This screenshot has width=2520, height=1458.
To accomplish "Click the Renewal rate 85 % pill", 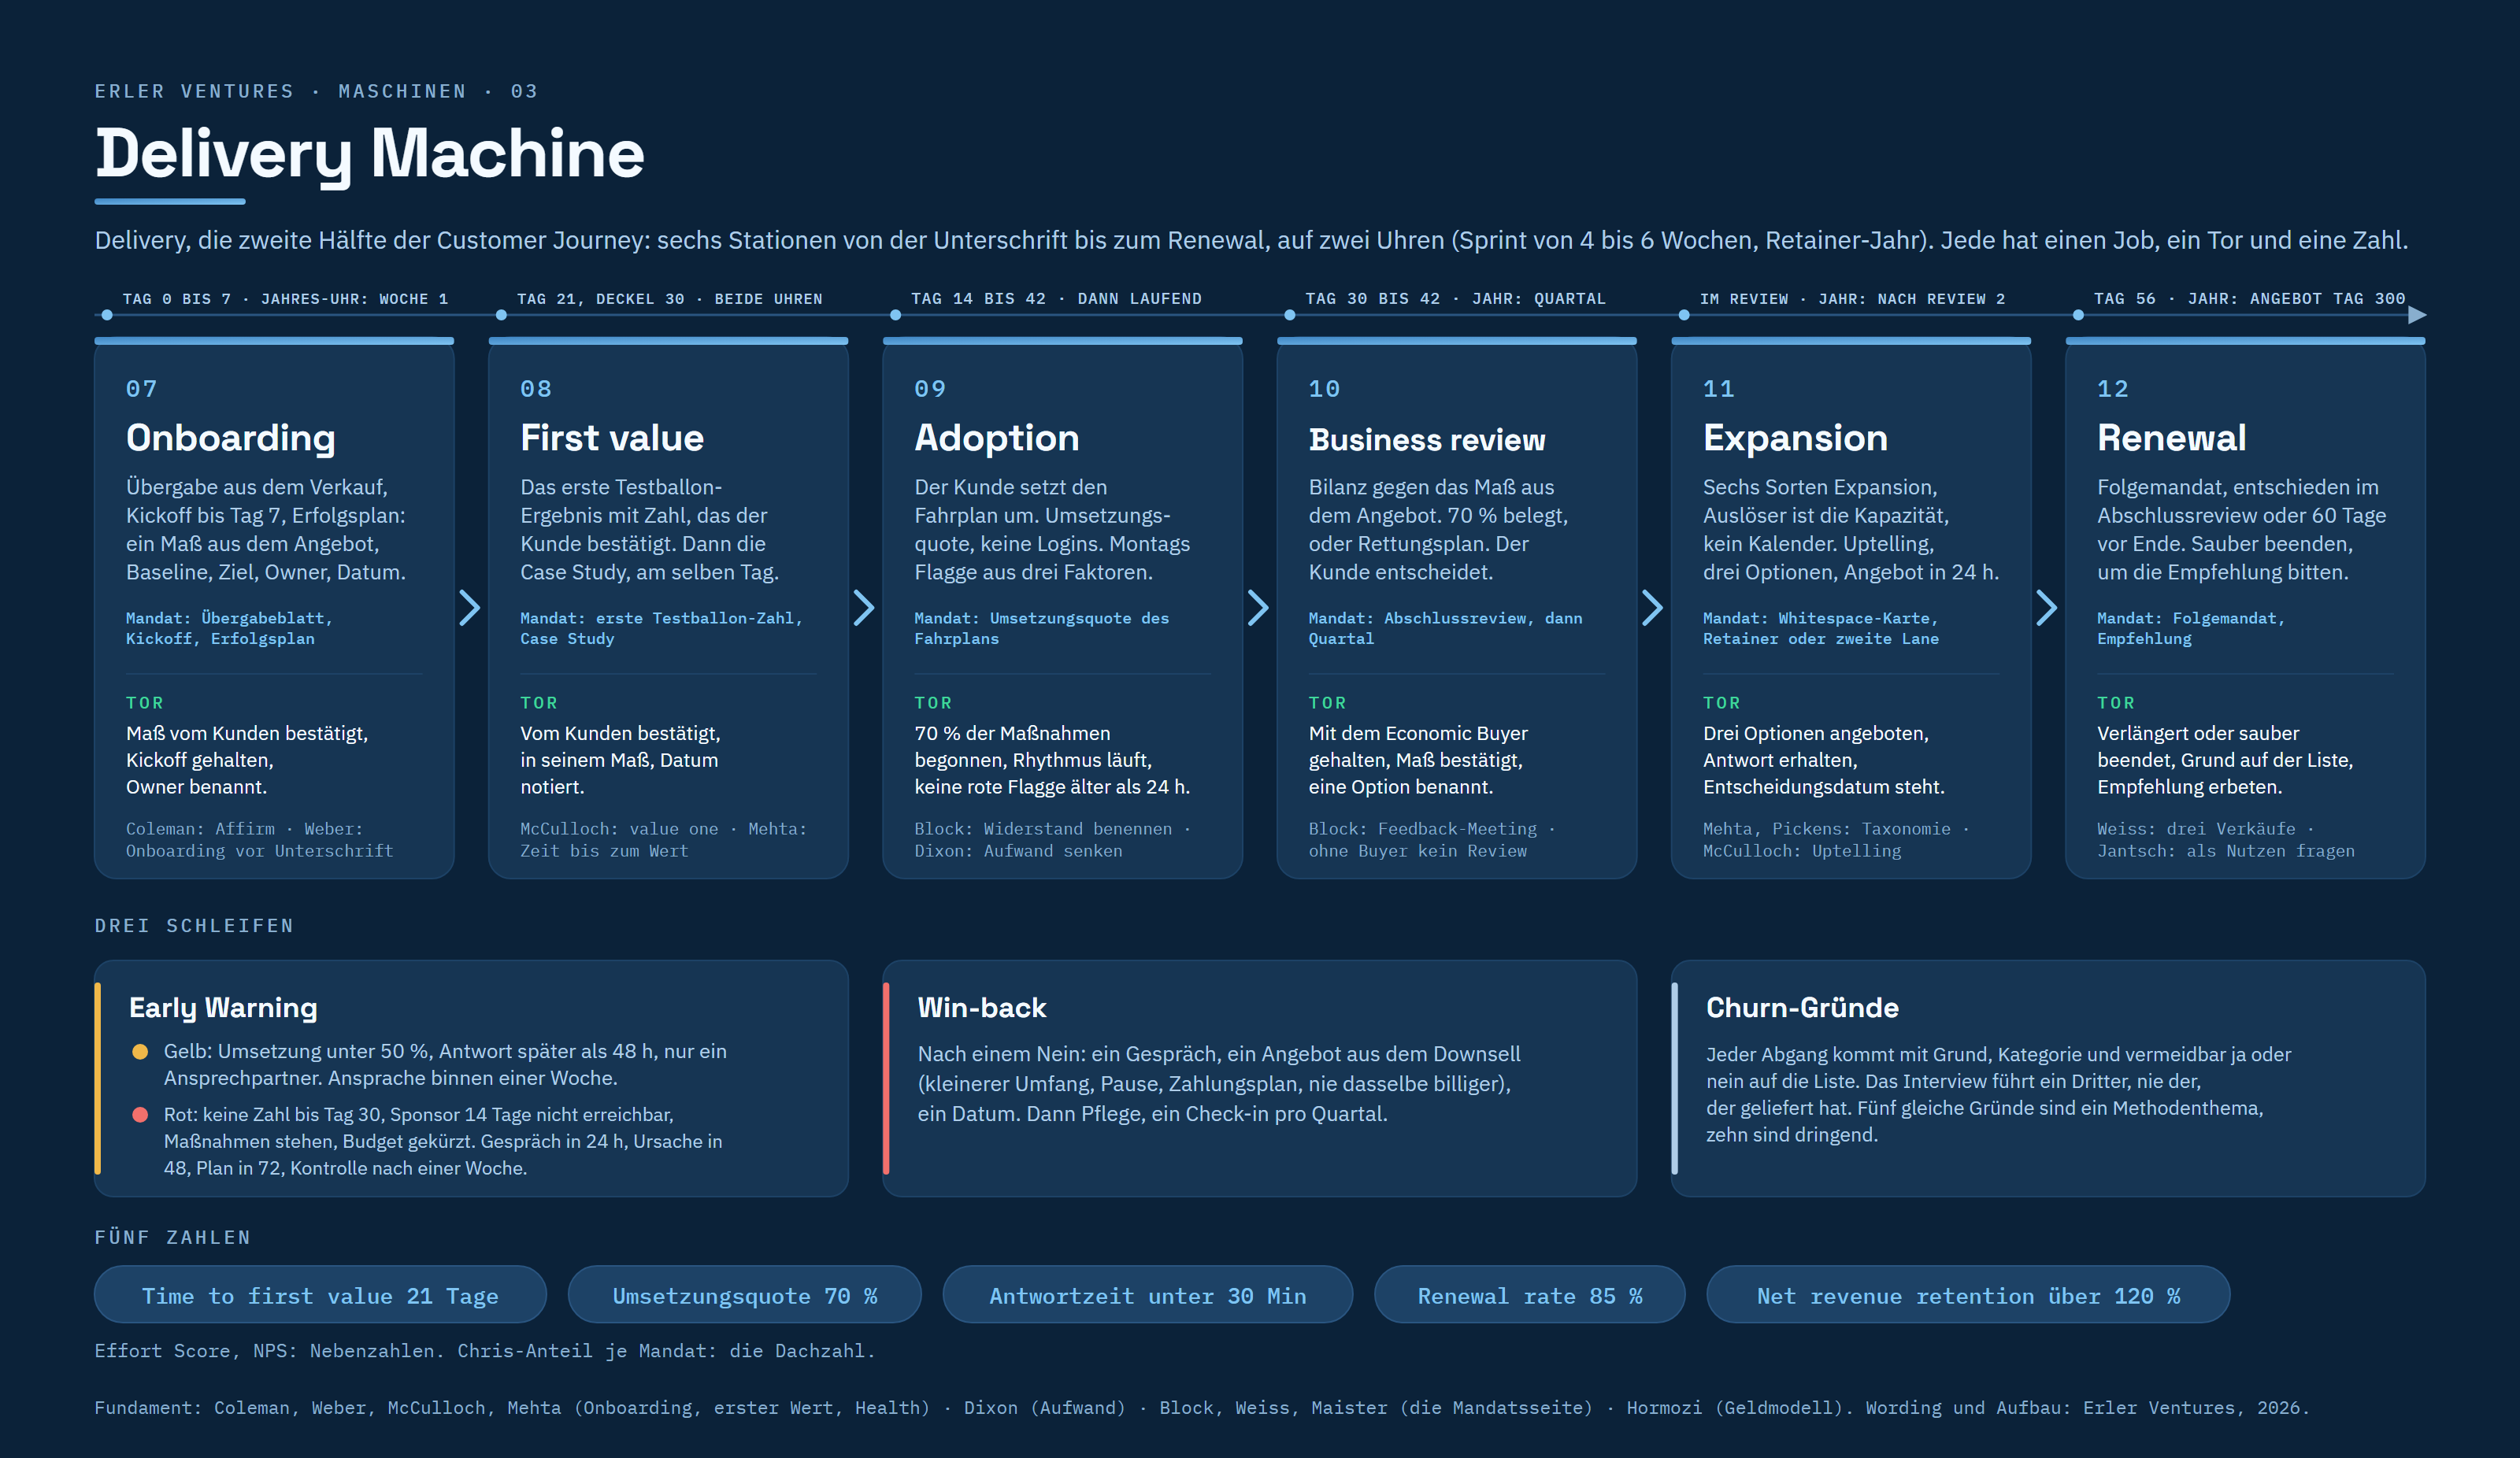I will click(1529, 1295).
